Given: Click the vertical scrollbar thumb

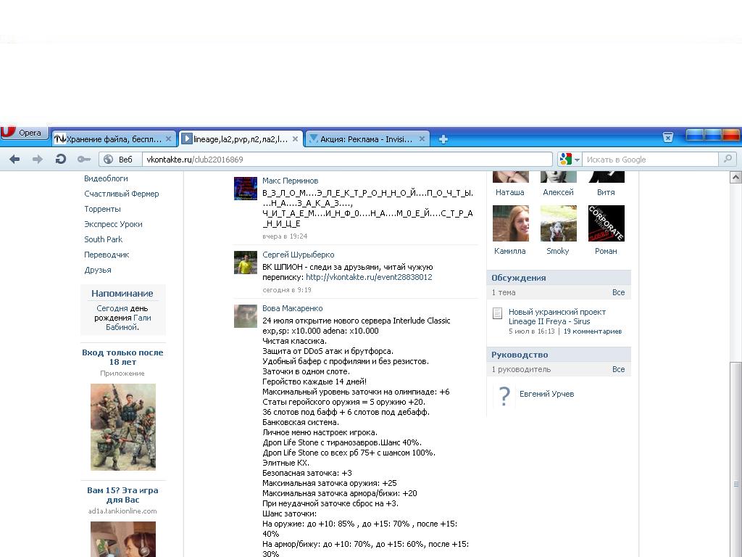Looking at the screenshot, I should [x=736, y=459].
